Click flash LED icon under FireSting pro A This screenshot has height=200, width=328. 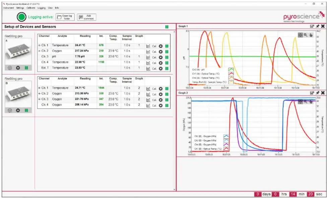10,68
